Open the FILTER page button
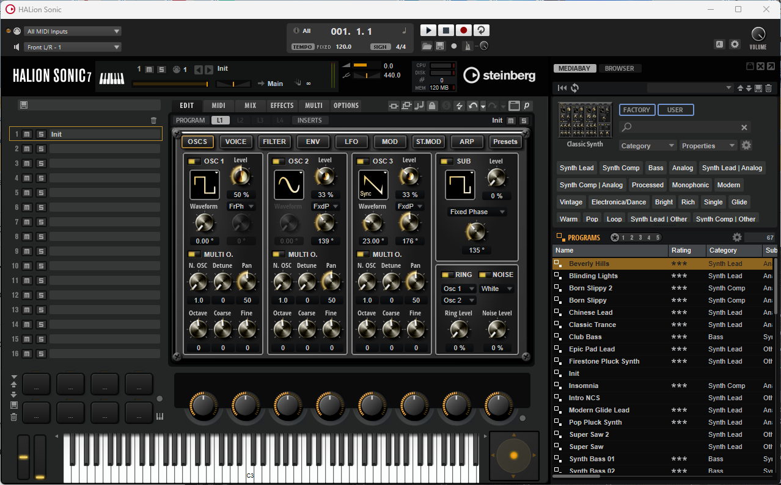The height and width of the screenshot is (485, 781). click(274, 142)
